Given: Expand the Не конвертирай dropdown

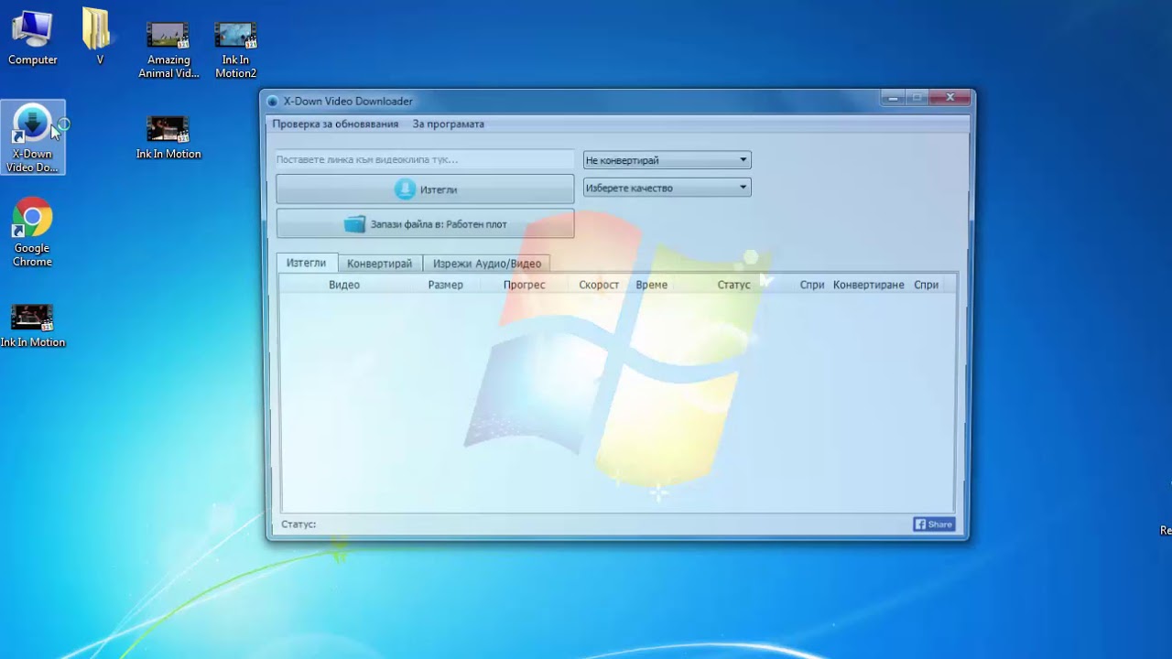Looking at the screenshot, I should tap(667, 160).
